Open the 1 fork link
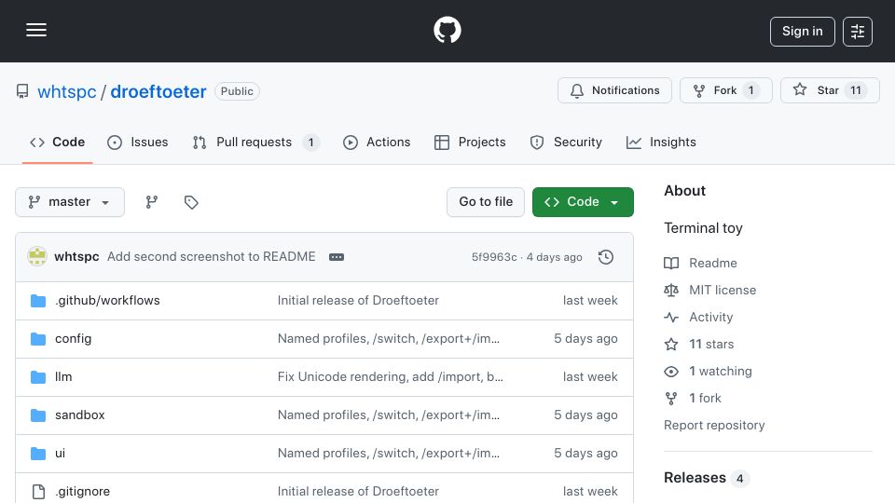The width and height of the screenshot is (895, 503). 705,398
